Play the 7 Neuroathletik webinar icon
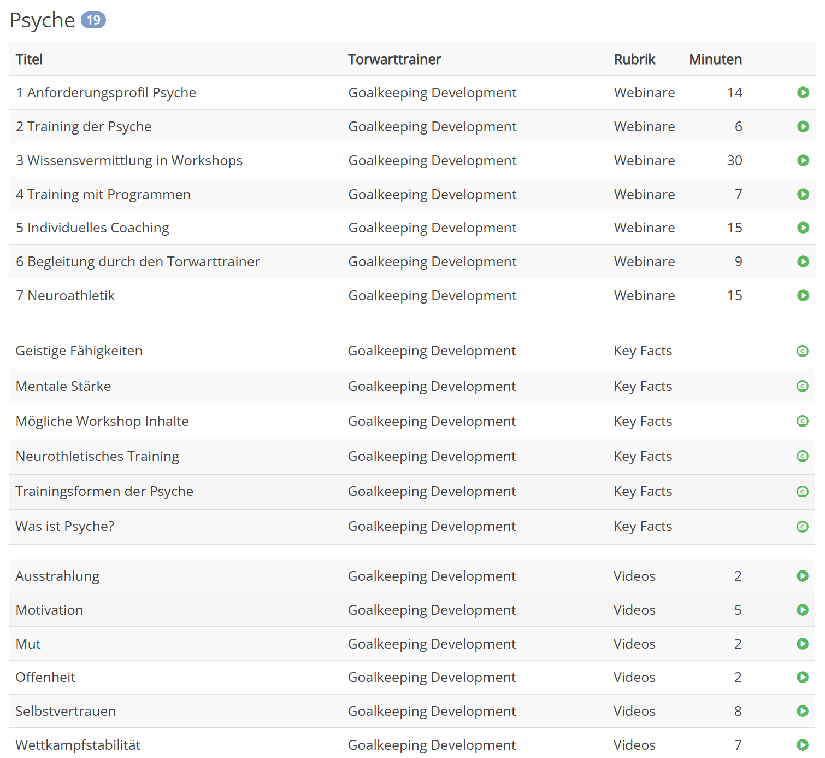 (803, 295)
